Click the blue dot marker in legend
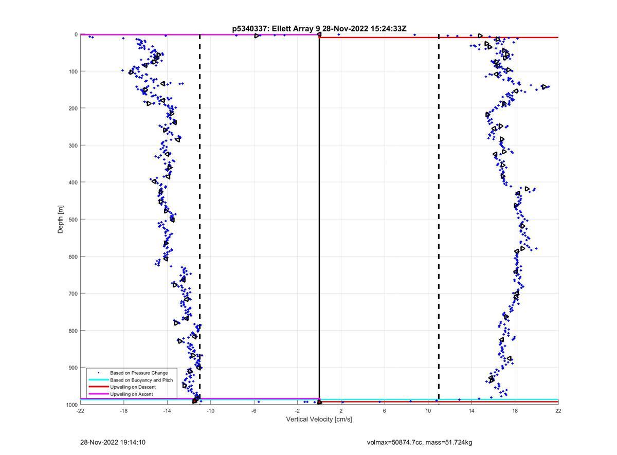This screenshot has height=455, width=617. (98, 373)
